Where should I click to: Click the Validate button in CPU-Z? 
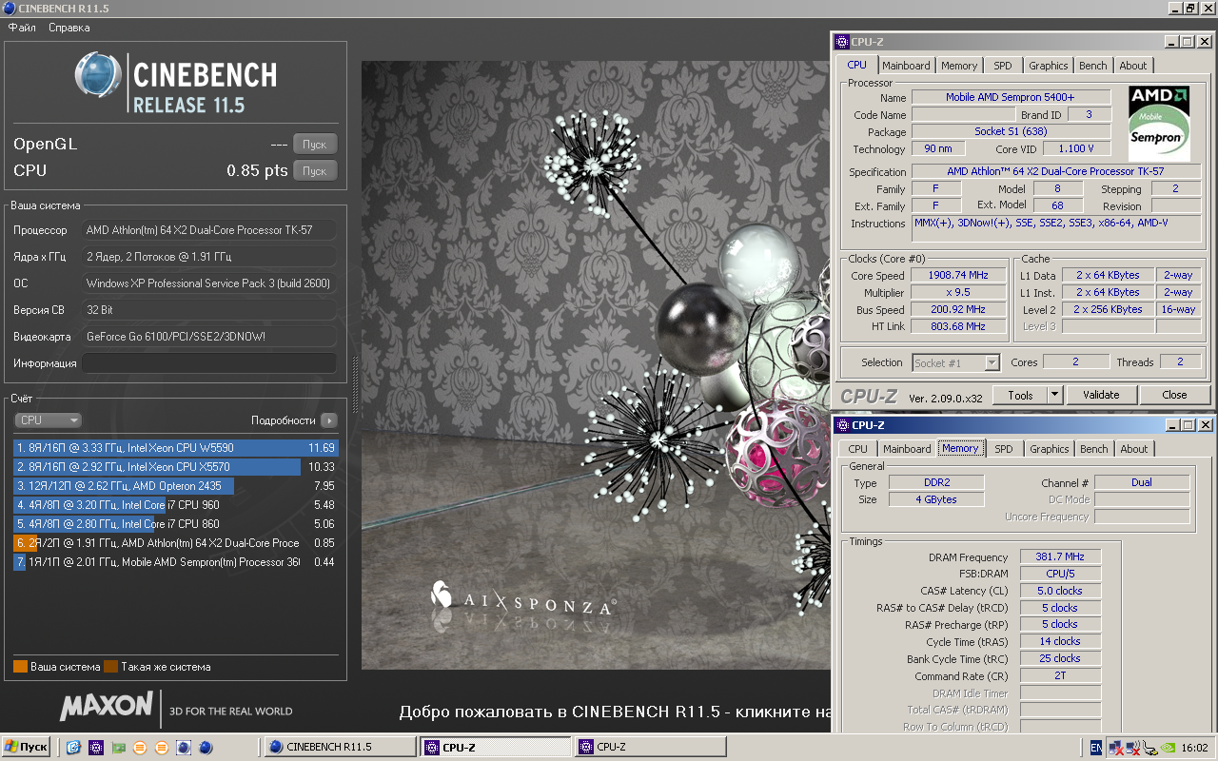tap(1101, 395)
